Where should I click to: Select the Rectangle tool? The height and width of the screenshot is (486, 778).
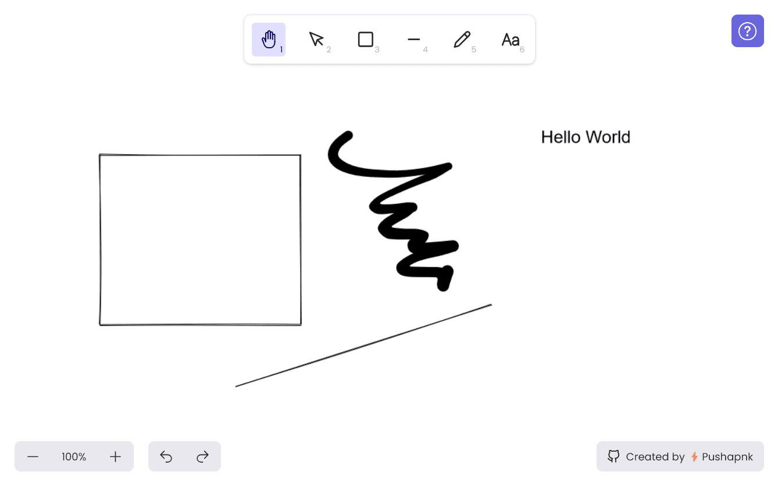pos(366,39)
